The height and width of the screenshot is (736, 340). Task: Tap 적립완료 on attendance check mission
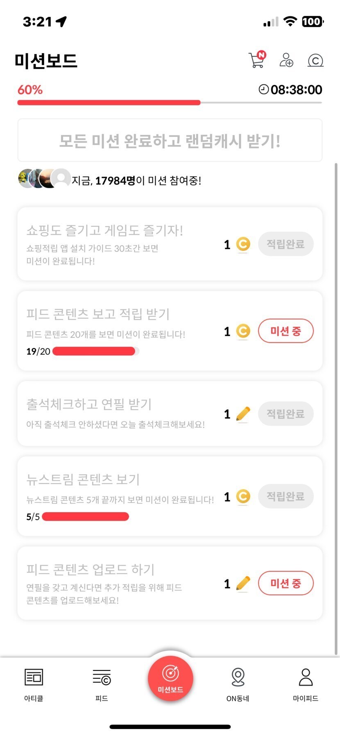click(286, 414)
